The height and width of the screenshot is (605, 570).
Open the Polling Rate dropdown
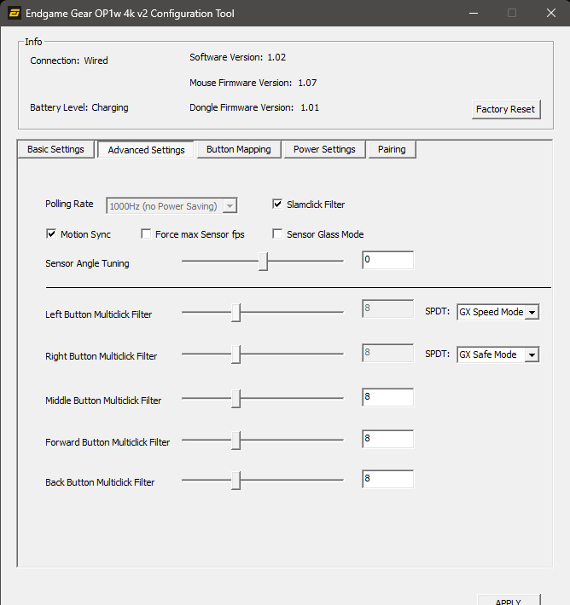tap(229, 206)
